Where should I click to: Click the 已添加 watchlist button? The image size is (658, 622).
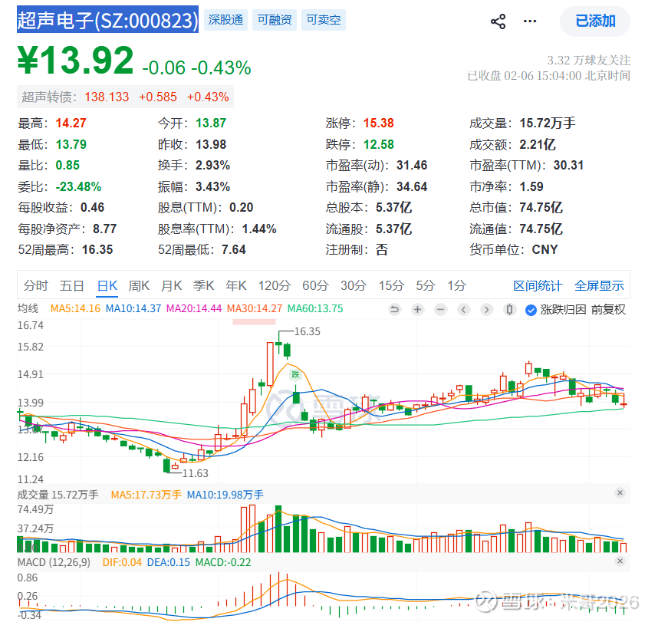click(594, 21)
